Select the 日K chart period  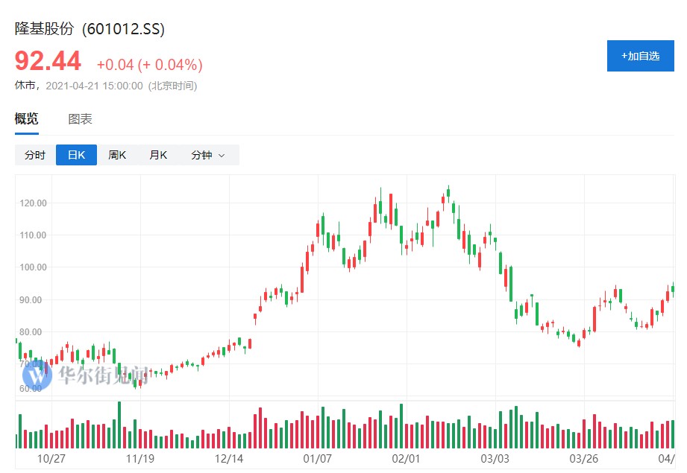pyautogui.click(x=76, y=155)
